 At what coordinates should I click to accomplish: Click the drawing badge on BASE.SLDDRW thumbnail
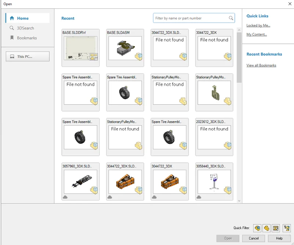point(94,57)
